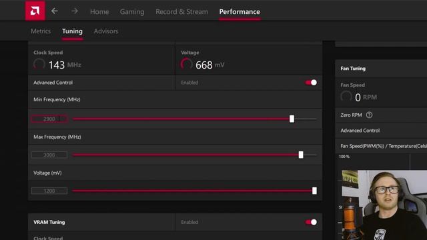
Task: Click Fan panel Advanced Control row
Action: (381, 131)
